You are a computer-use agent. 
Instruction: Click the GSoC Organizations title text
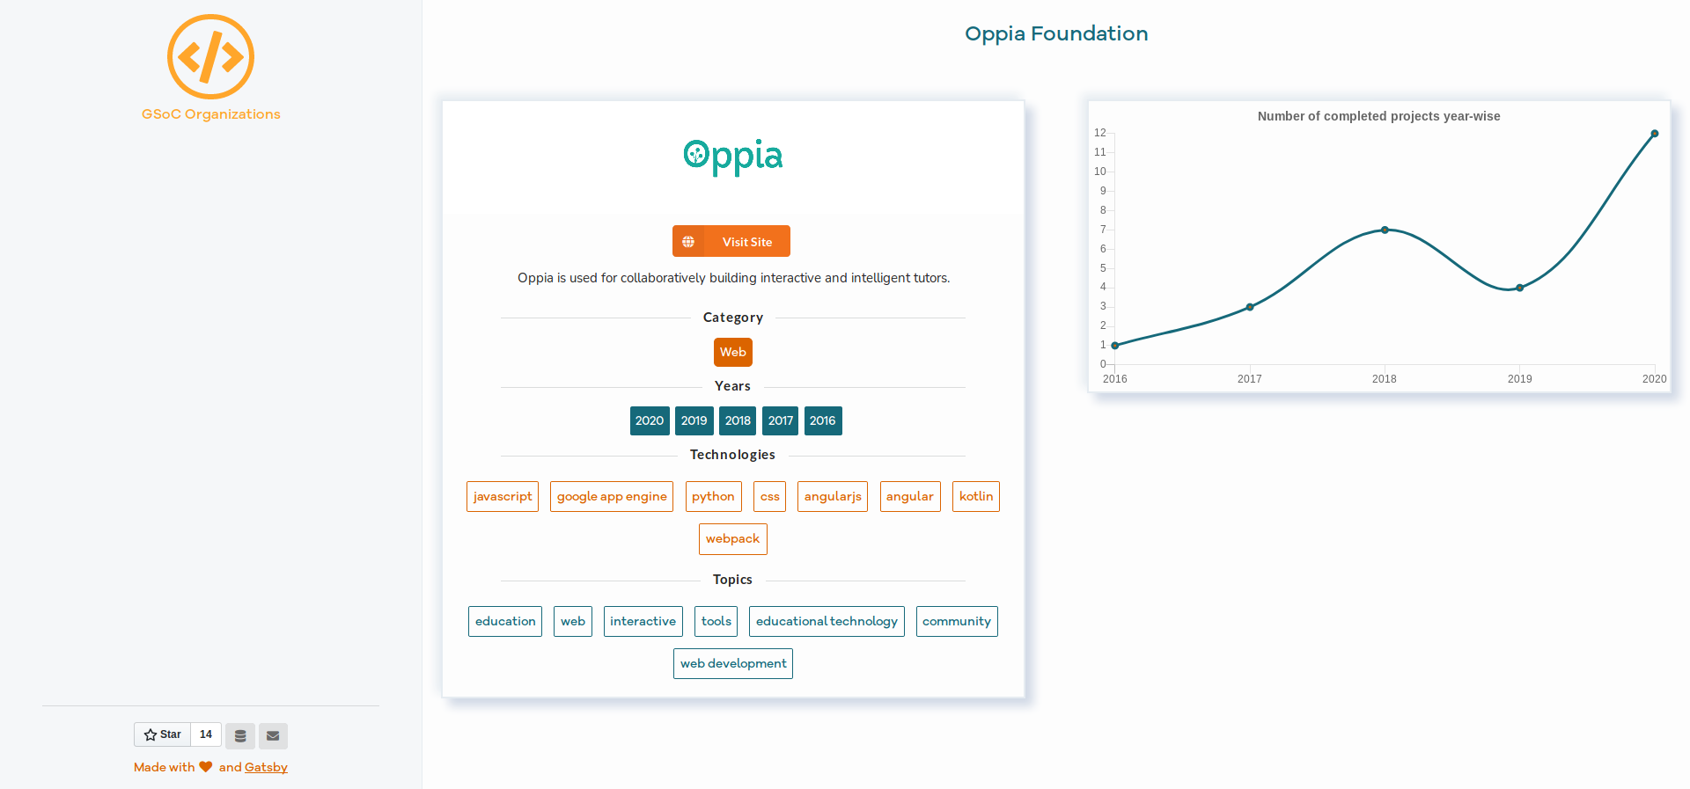point(211,114)
